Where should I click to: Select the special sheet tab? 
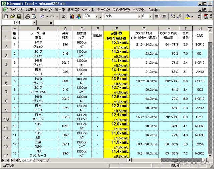[27, 160]
